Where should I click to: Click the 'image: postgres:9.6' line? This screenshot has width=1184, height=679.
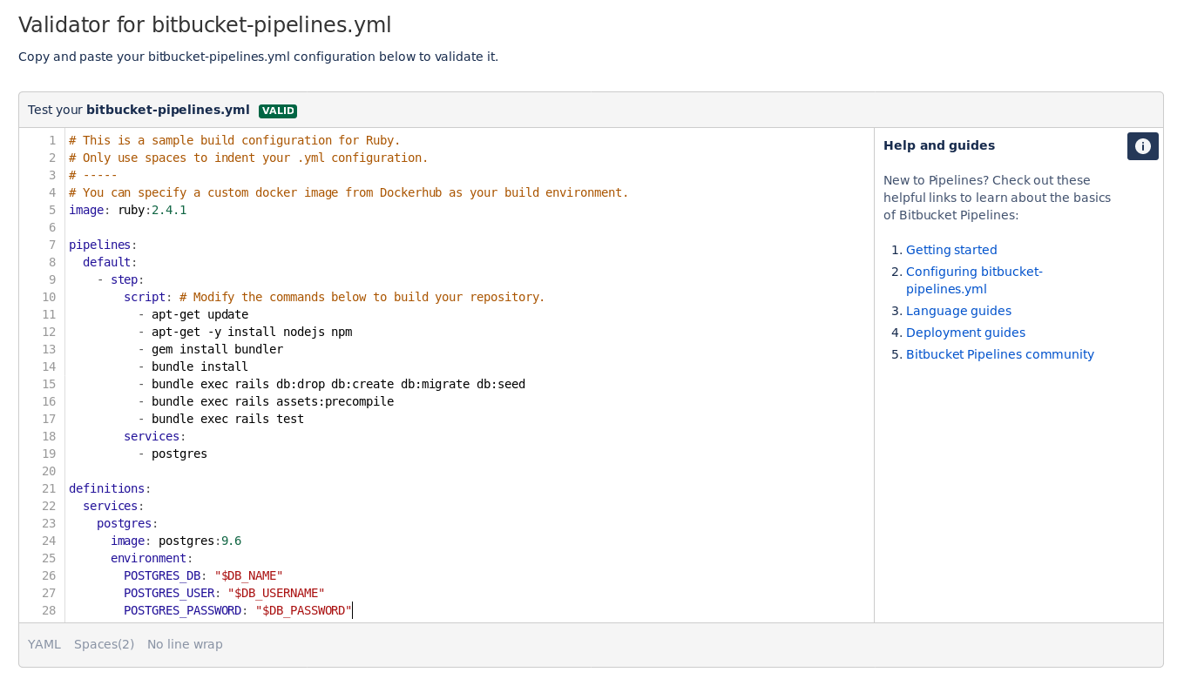176,541
